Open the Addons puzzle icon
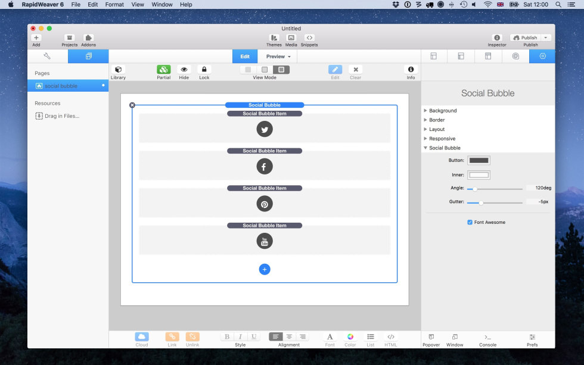The width and height of the screenshot is (584, 365). [88, 38]
